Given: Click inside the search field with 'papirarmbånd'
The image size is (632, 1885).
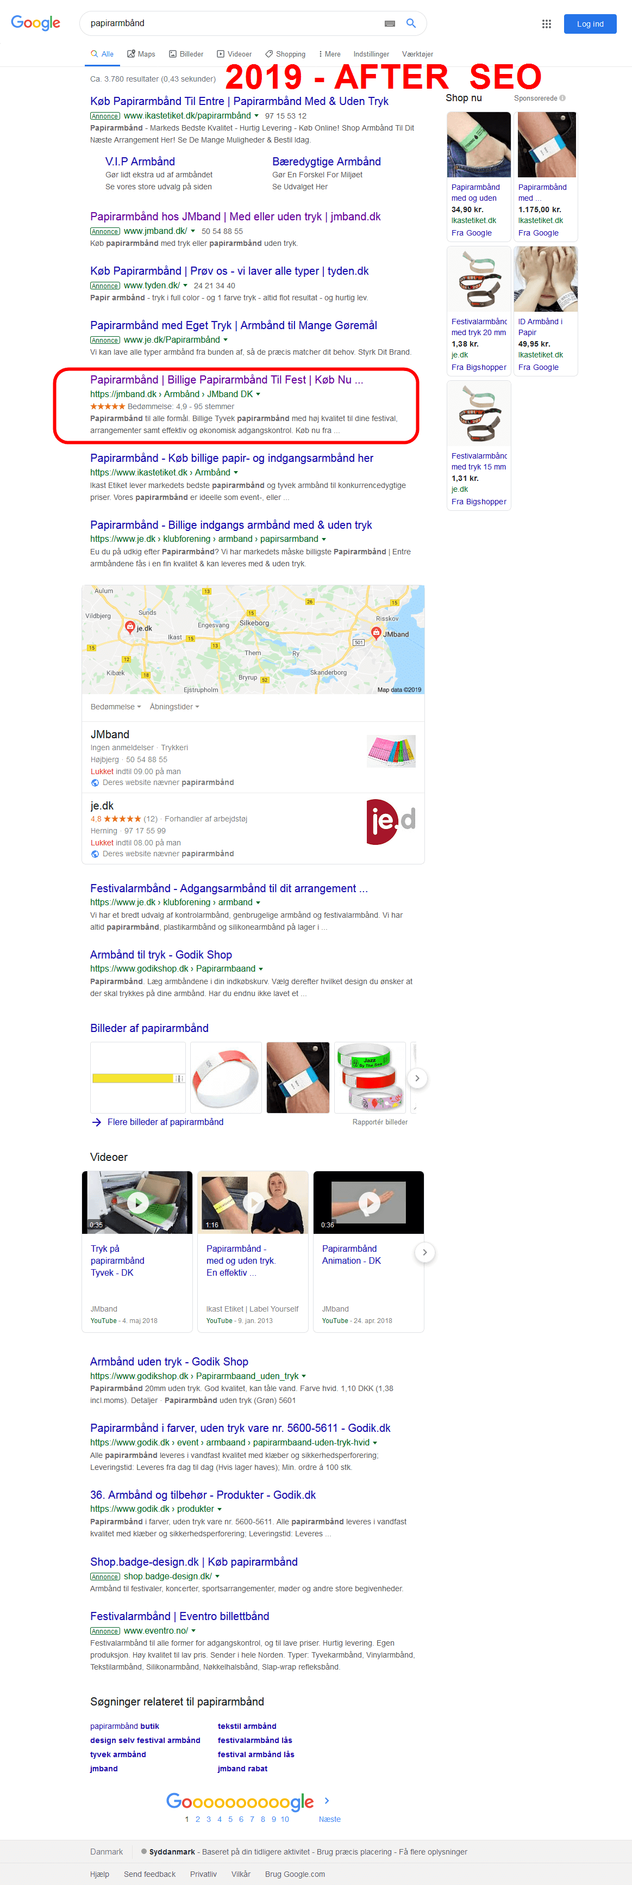Looking at the screenshot, I should pyautogui.click(x=234, y=23).
